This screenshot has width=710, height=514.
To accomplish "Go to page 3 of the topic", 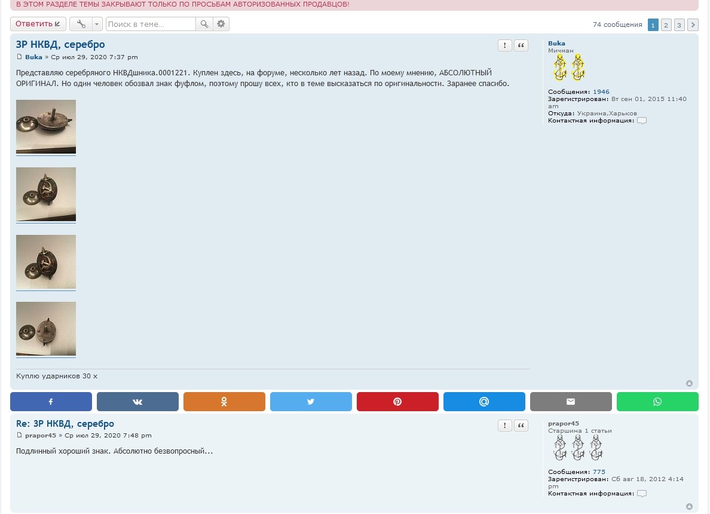I will 680,25.
